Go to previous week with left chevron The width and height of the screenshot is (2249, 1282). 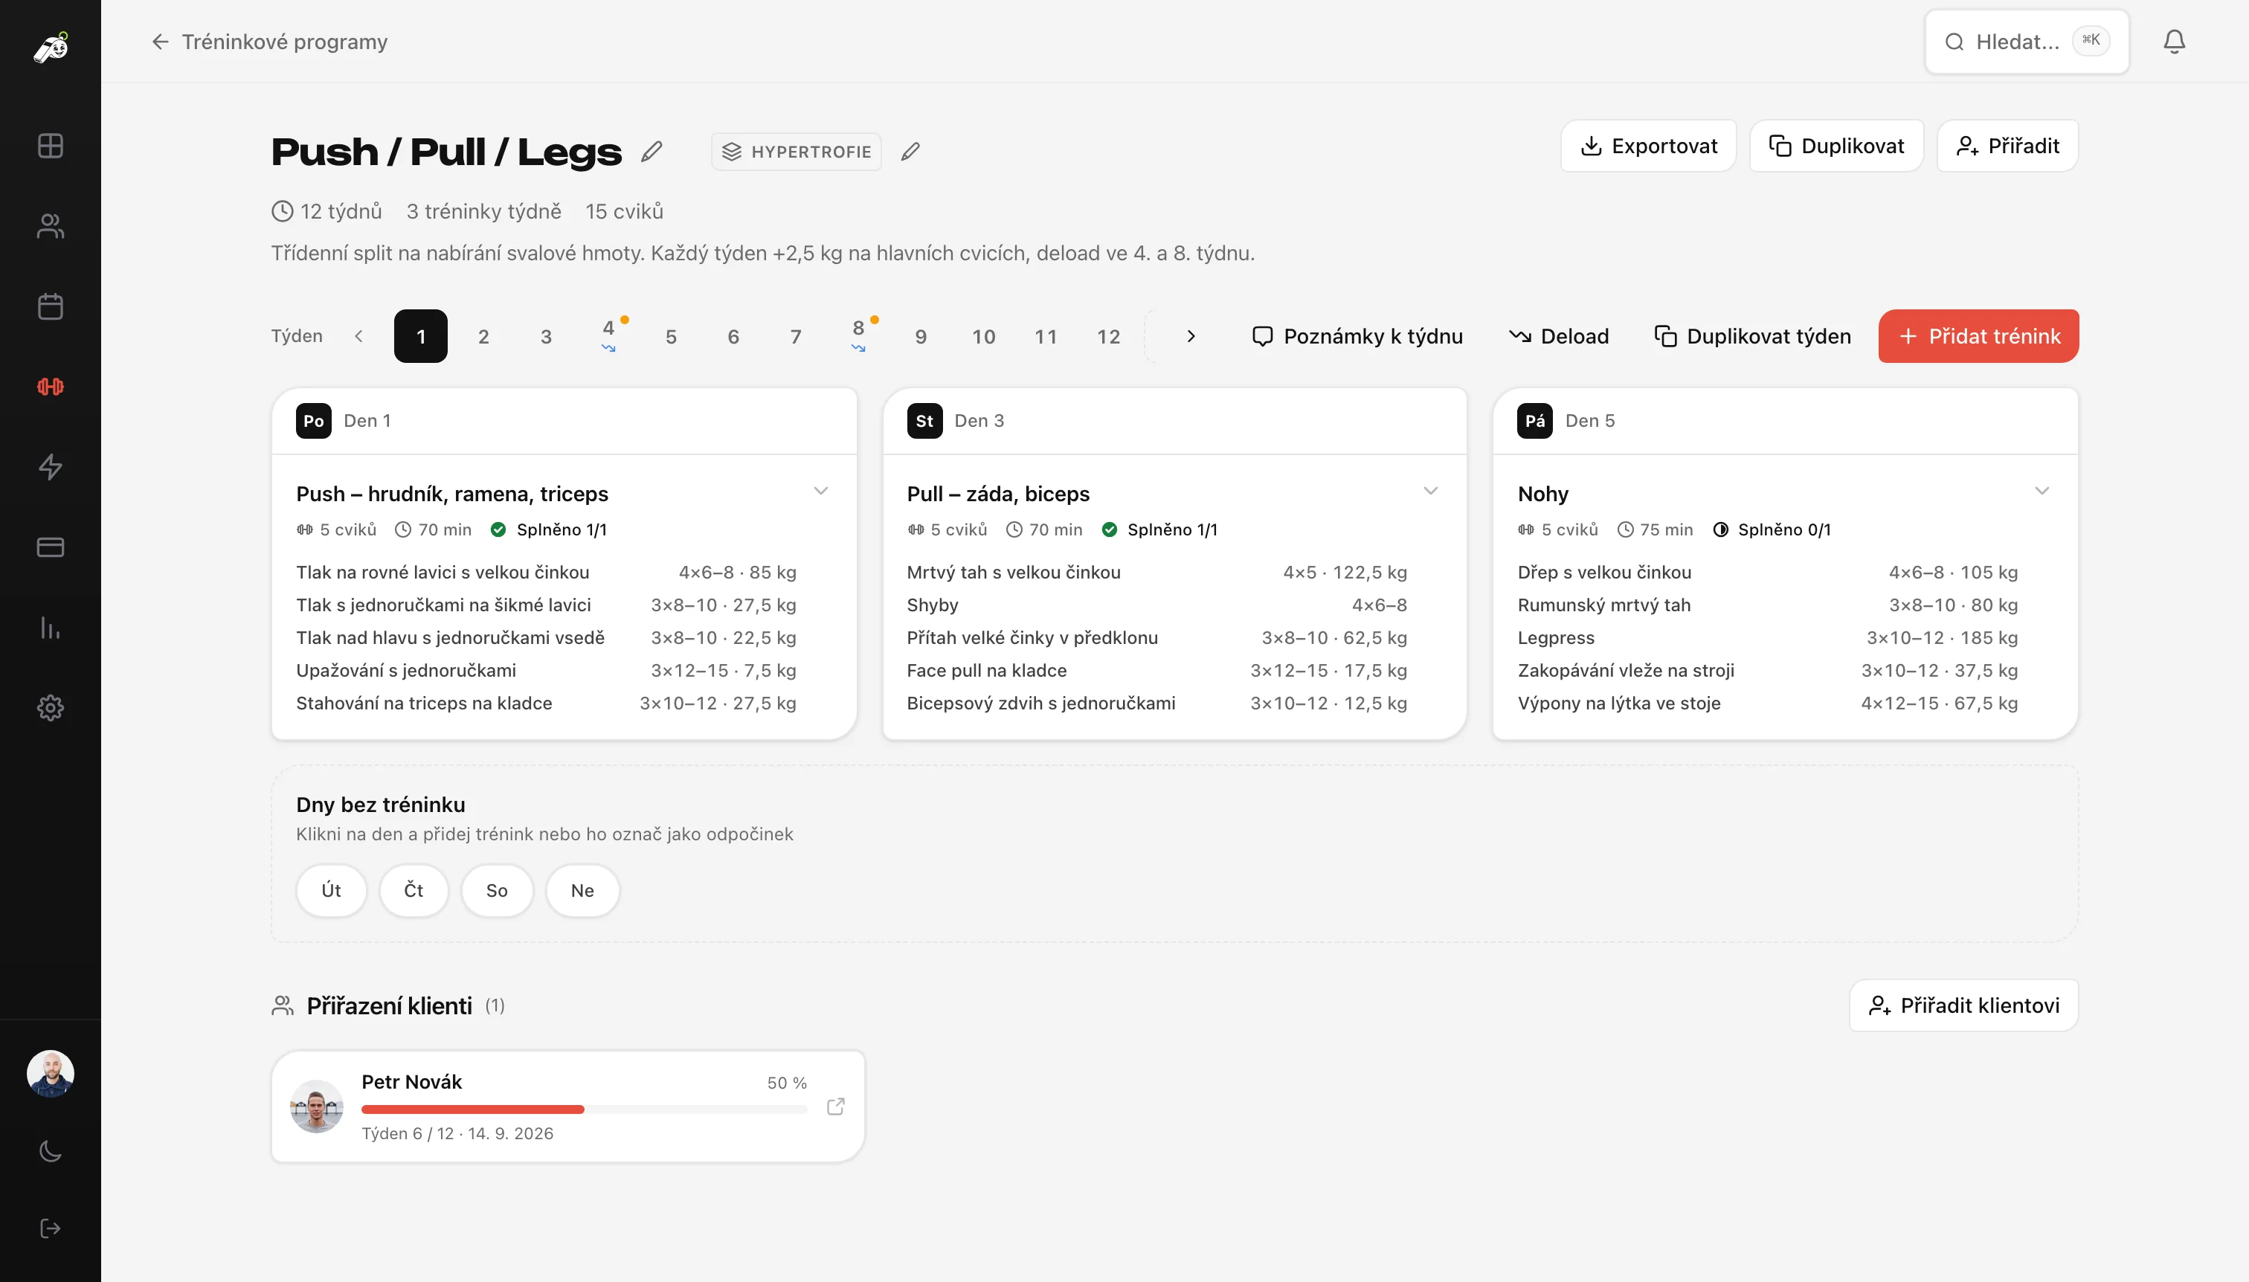(x=358, y=335)
